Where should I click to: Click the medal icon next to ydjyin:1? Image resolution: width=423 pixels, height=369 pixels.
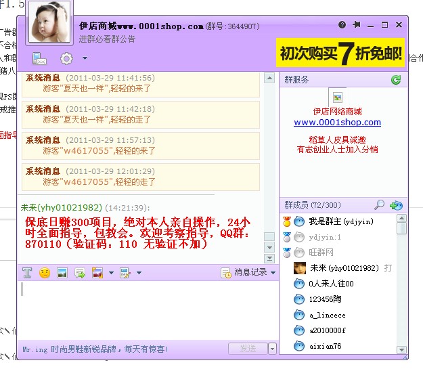coord(287,237)
